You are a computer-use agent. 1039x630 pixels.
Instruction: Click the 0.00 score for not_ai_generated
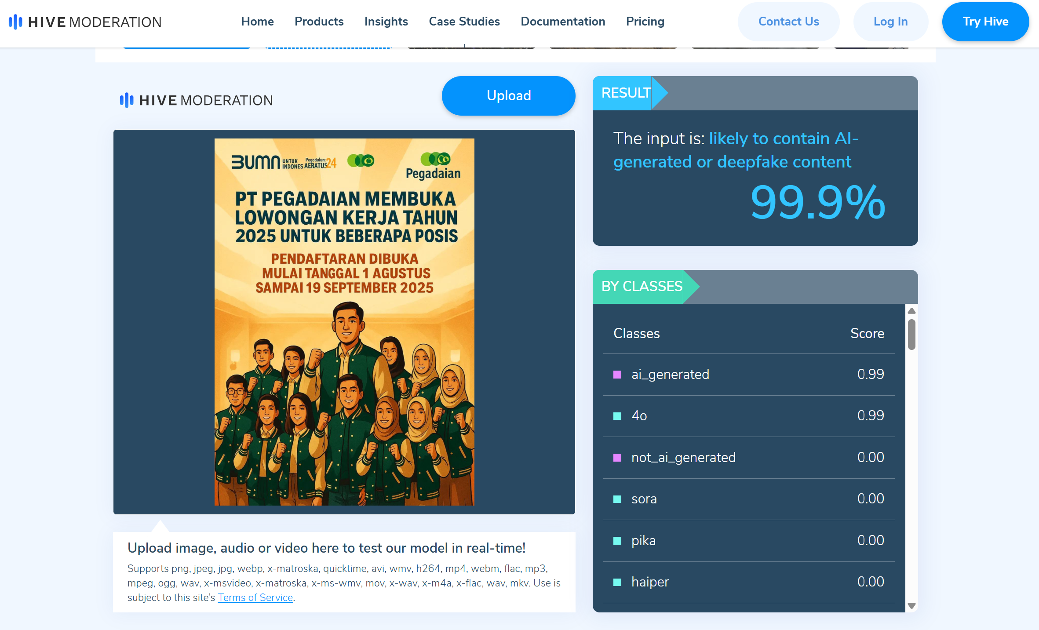871,457
